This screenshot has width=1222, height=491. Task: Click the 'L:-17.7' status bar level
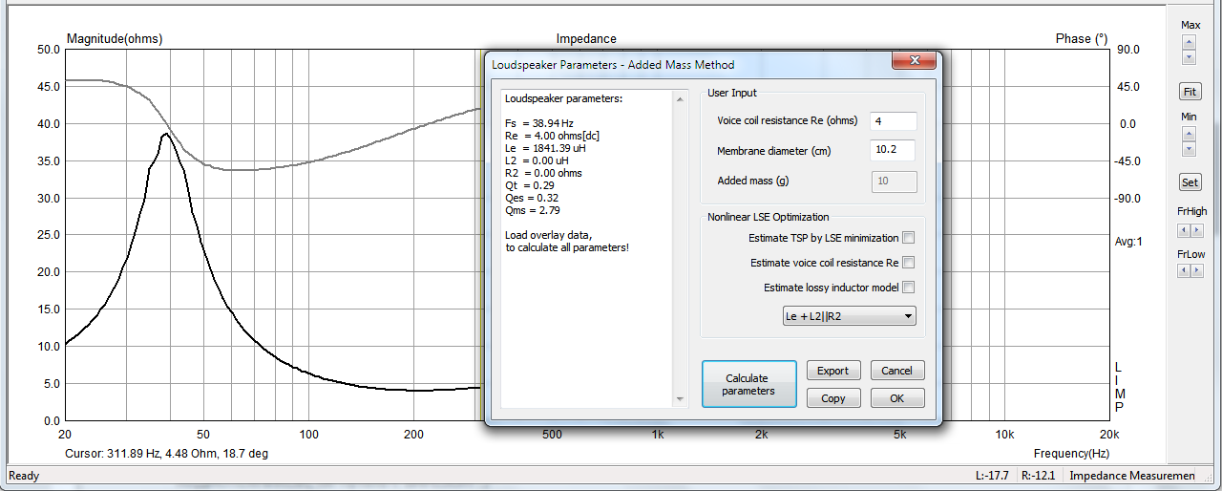[x=992, y=475]
